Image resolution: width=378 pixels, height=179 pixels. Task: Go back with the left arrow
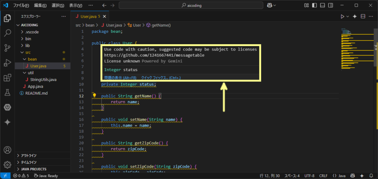104,5
